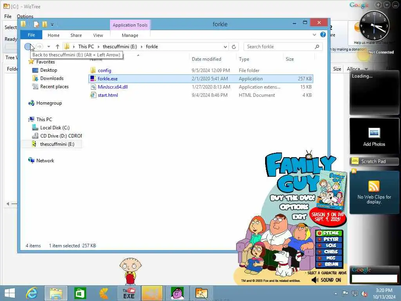Select CHRIS character button
The image size is (401, 301).
329,252
